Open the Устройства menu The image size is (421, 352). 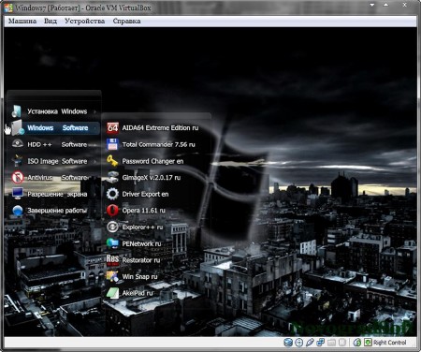pos(84,22)
